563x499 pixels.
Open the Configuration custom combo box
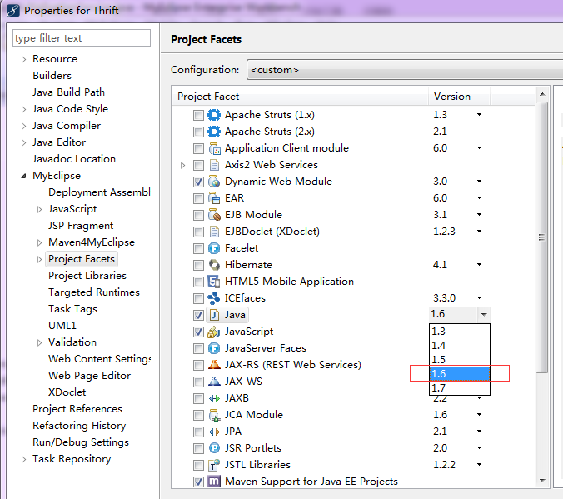tap(405, 70)
